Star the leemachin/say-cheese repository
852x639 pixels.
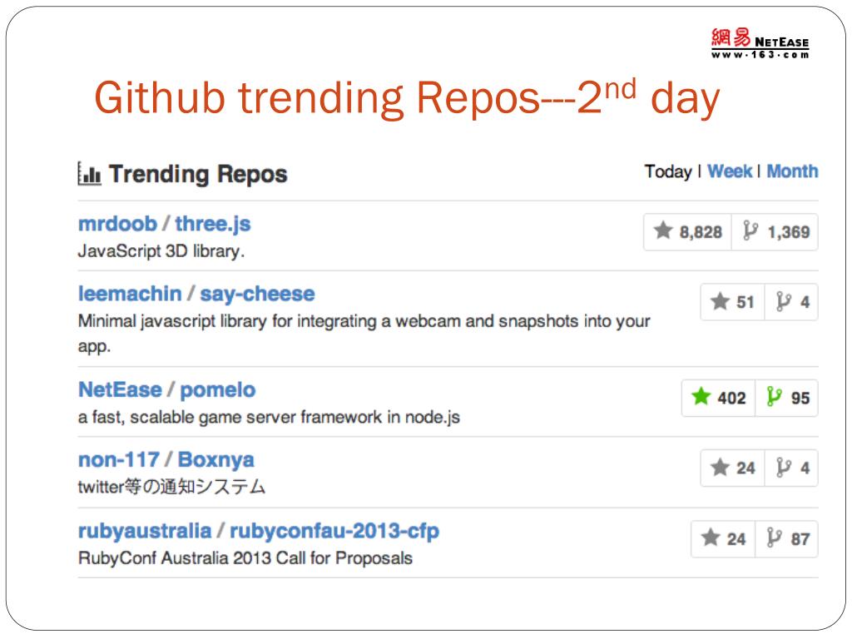point(720,302)
